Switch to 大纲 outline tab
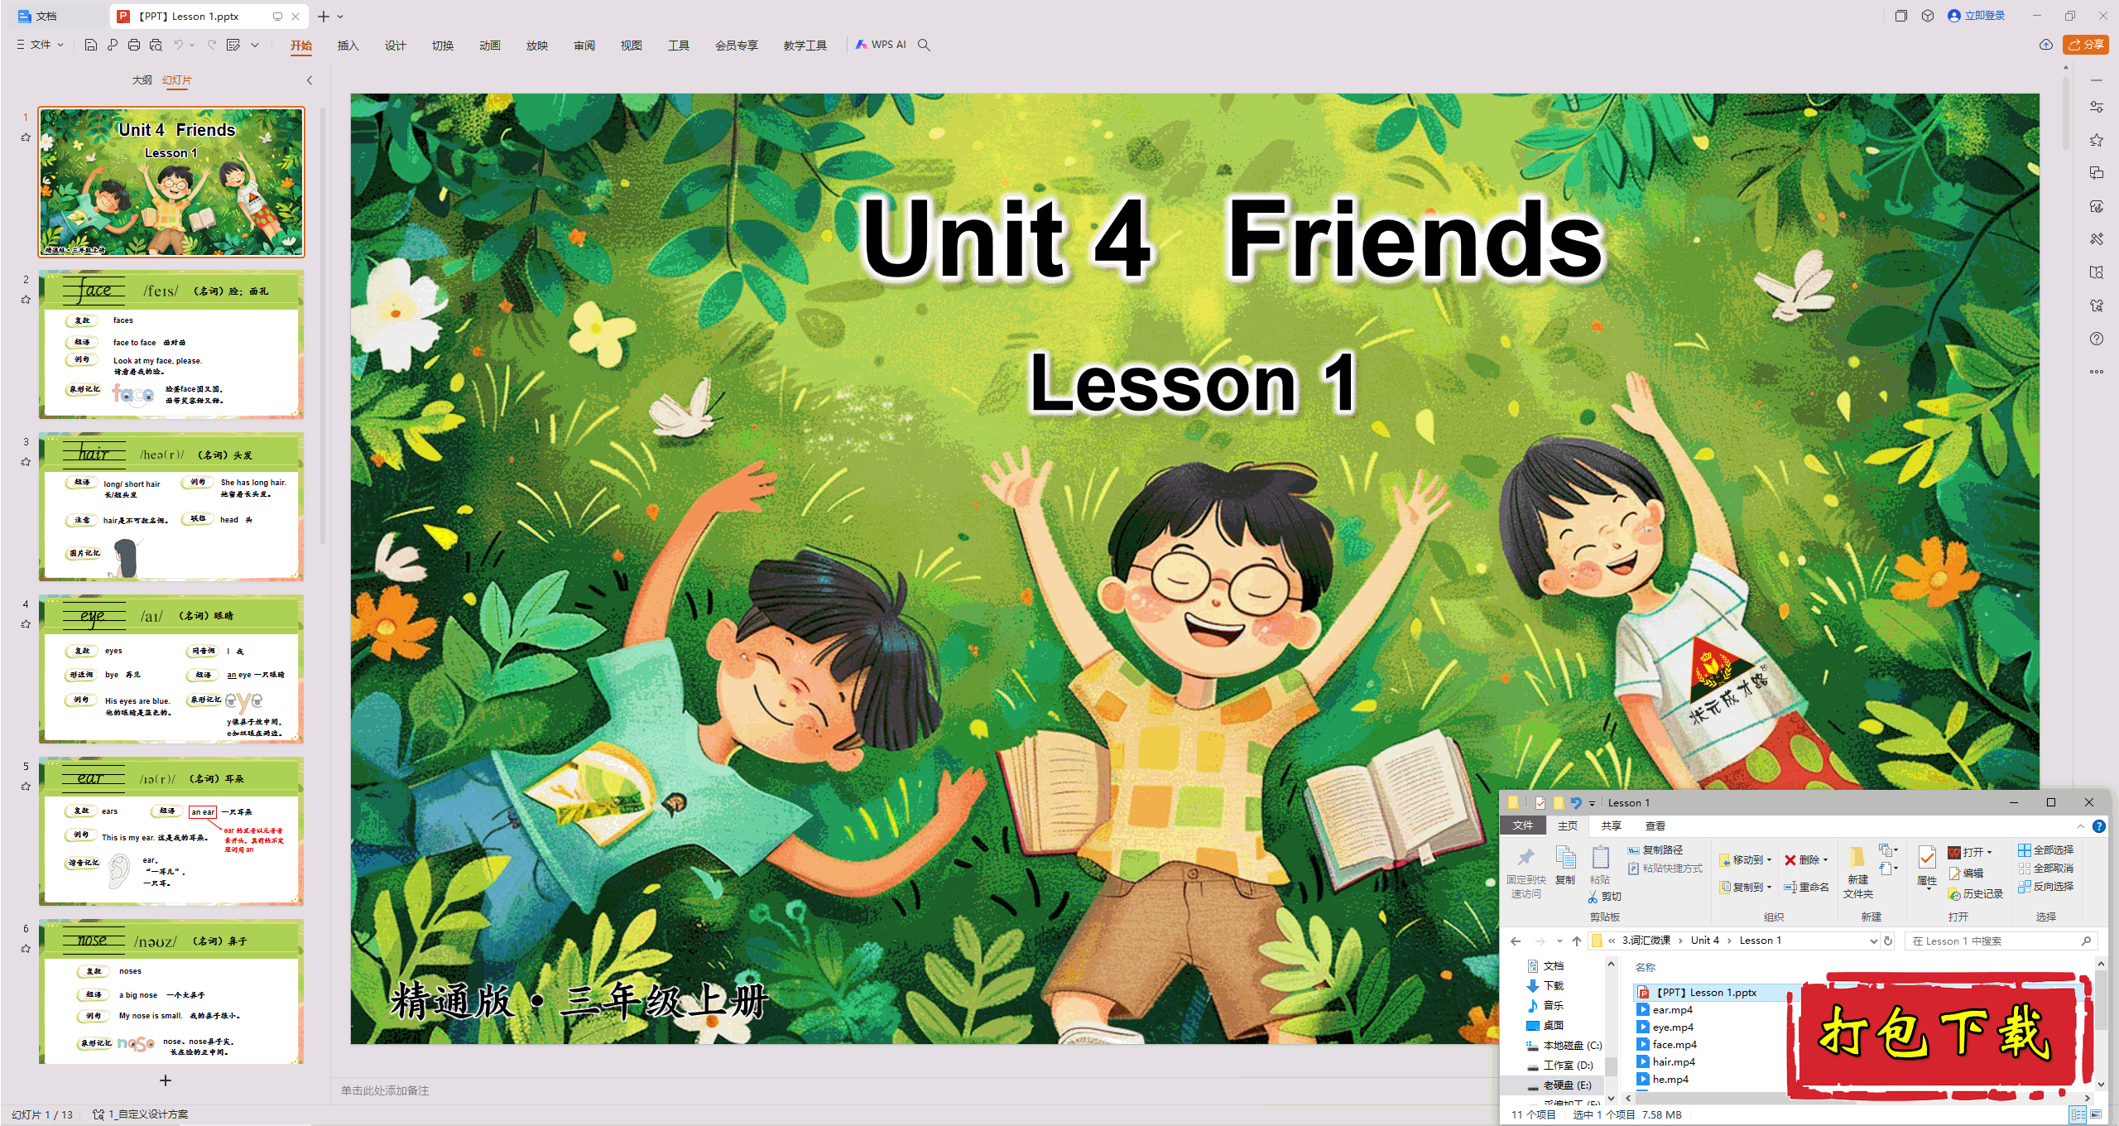This screenshot has height=1126, width=2119. point(142,80)
